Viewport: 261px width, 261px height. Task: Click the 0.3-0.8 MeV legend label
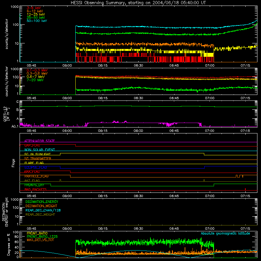pyautogui.click(x=37, y=73)
